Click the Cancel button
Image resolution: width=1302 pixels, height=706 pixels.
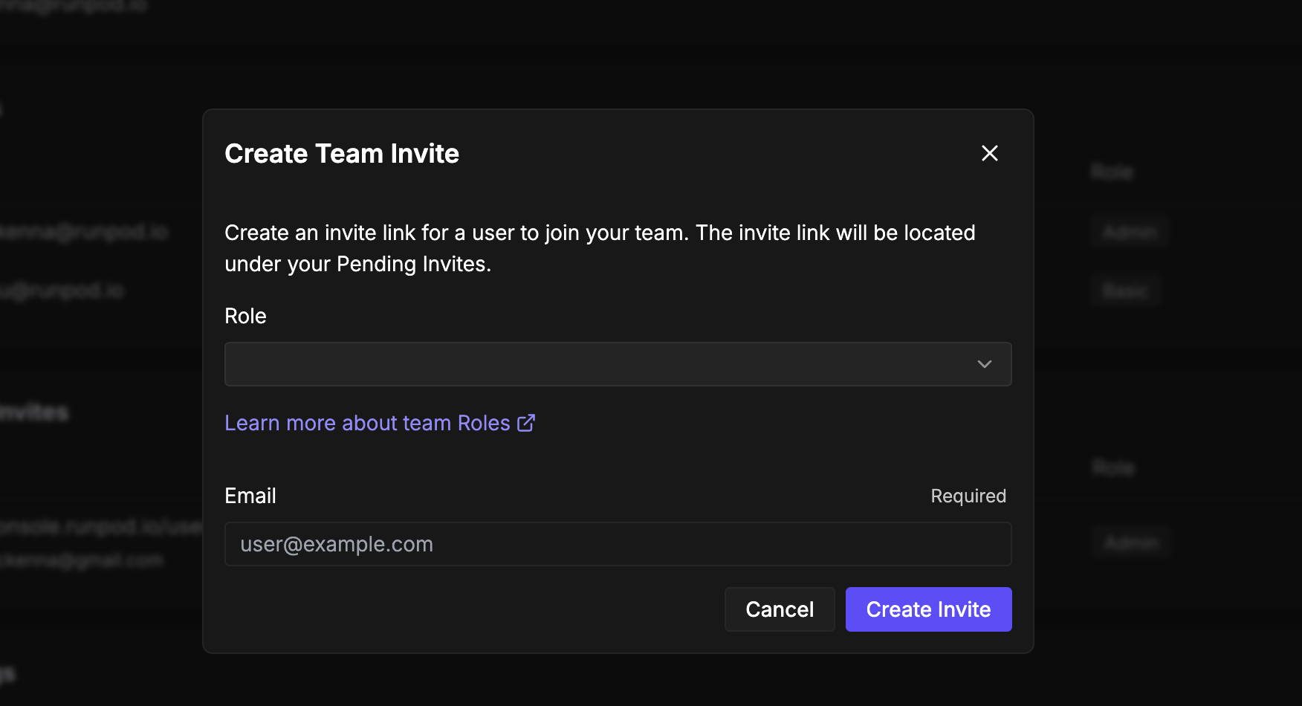779,609
